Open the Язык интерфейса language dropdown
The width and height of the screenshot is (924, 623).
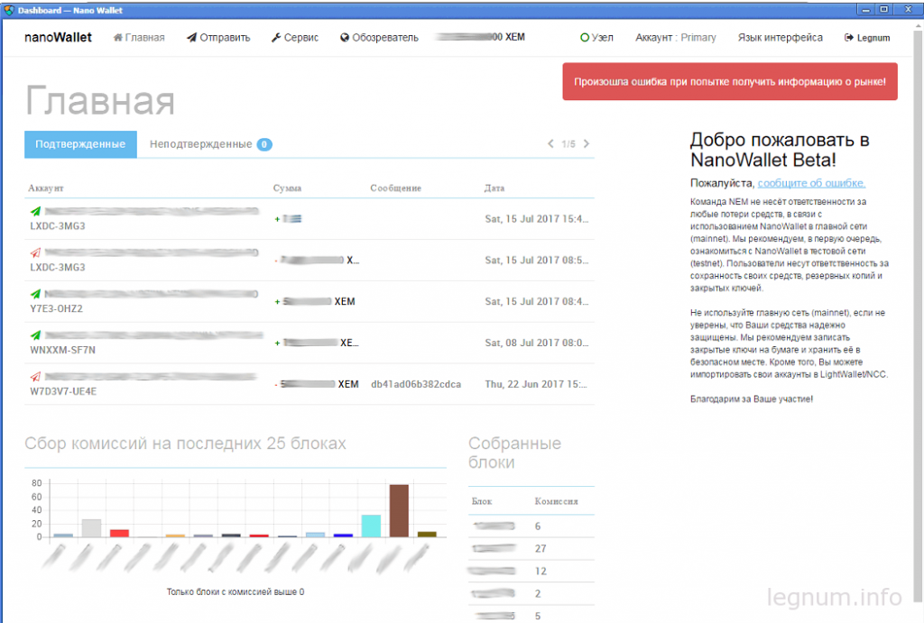(781, 38)
